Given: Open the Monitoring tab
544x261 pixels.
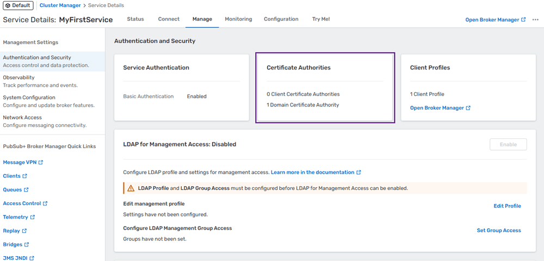Looking at the screenshot, I should coord(238,19).
